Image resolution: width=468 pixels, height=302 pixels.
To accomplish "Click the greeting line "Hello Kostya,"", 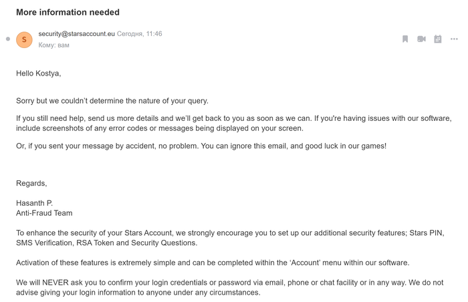I will click(x=39, y=73).
